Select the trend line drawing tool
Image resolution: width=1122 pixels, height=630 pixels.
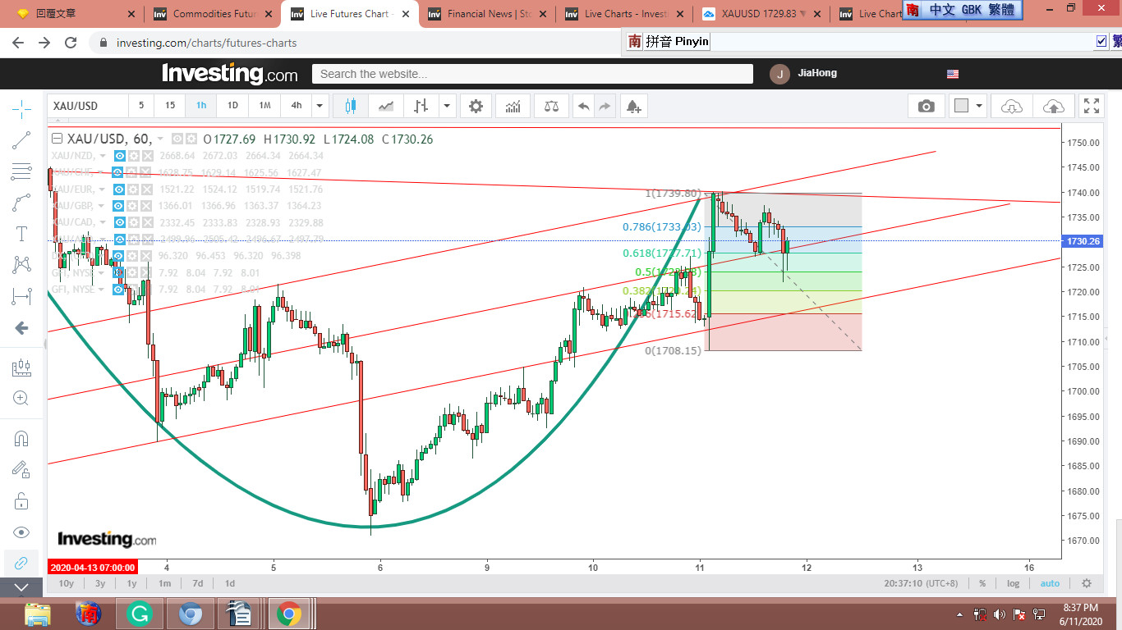[x=21, y=140]
